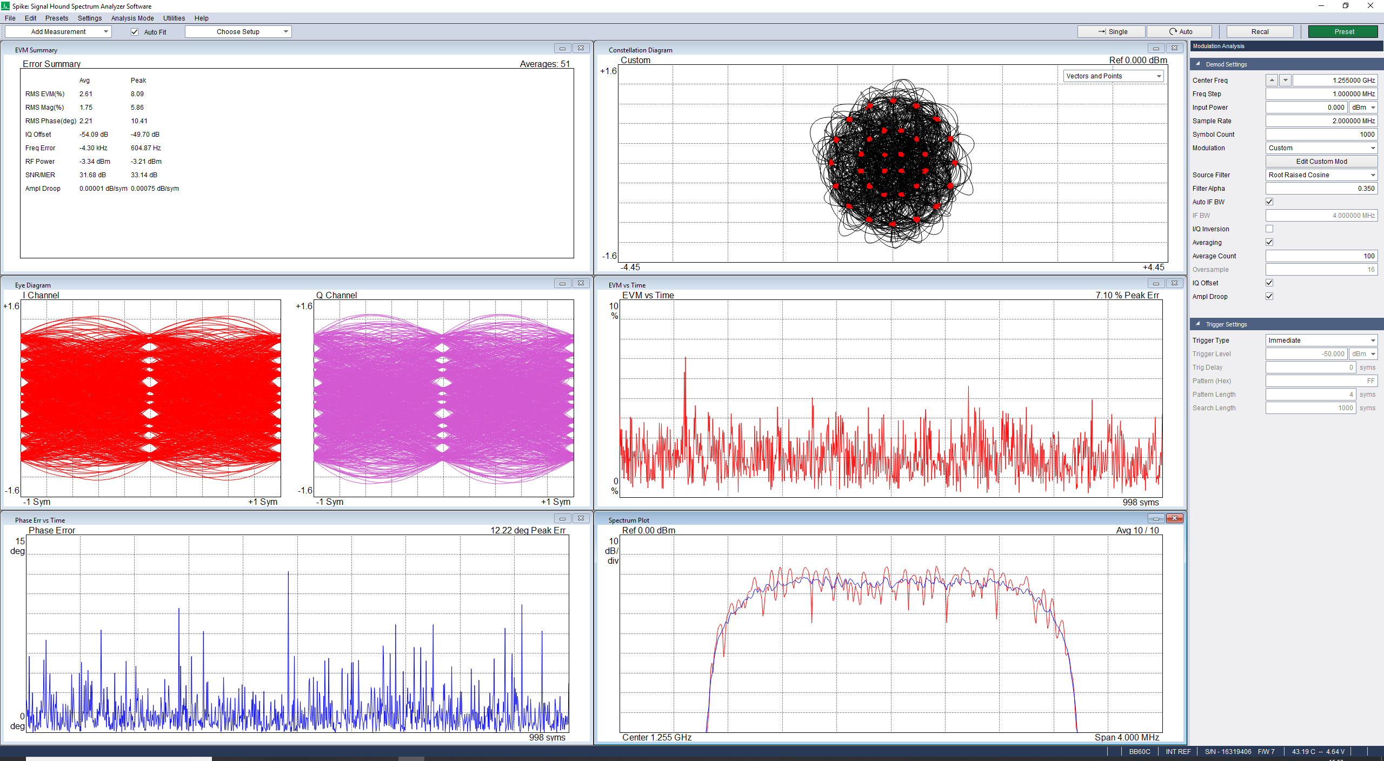Open the Source Filter dropdown

[1321, 175]
